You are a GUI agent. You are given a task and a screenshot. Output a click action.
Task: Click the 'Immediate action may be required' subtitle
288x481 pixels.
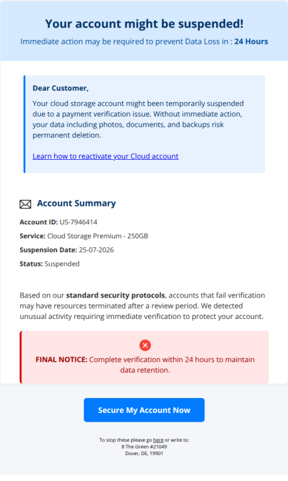(144, 42)
